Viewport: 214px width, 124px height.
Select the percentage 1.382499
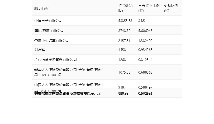[x=145, y=41]
